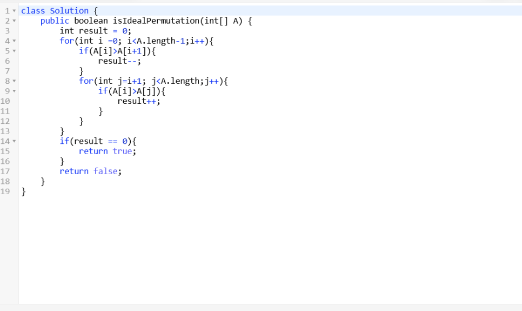The height and width of the screenshot is (311, 522).
Task: Click the closing brace on line 19
Action: click(x=23, y=191)
